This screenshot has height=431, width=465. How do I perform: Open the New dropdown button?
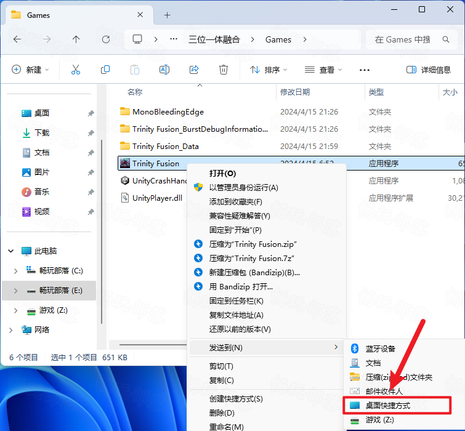coord(30,70)
